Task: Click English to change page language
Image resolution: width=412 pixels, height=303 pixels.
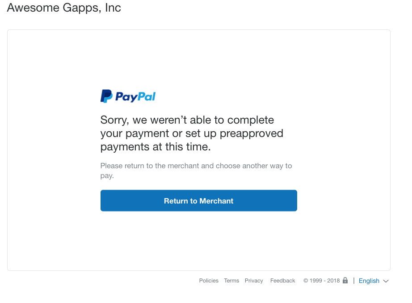Action: (x=368, y=281)
